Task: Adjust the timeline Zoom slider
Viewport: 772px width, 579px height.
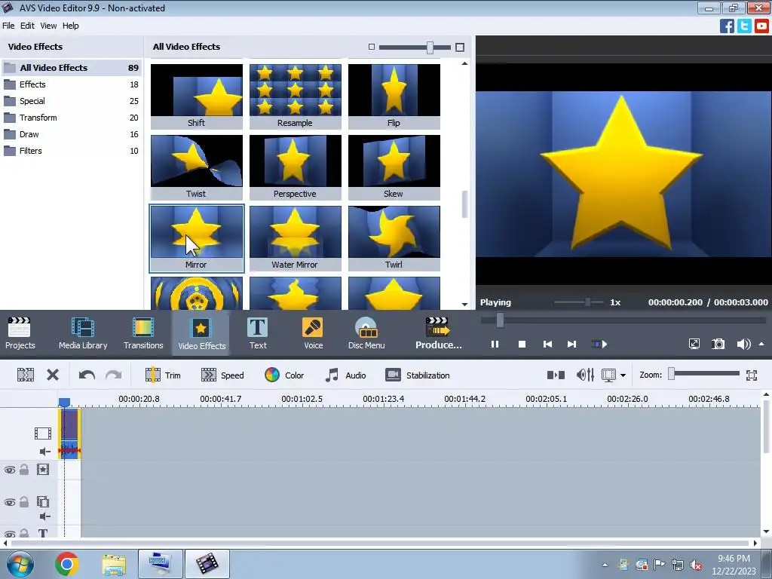Action: 703,374
